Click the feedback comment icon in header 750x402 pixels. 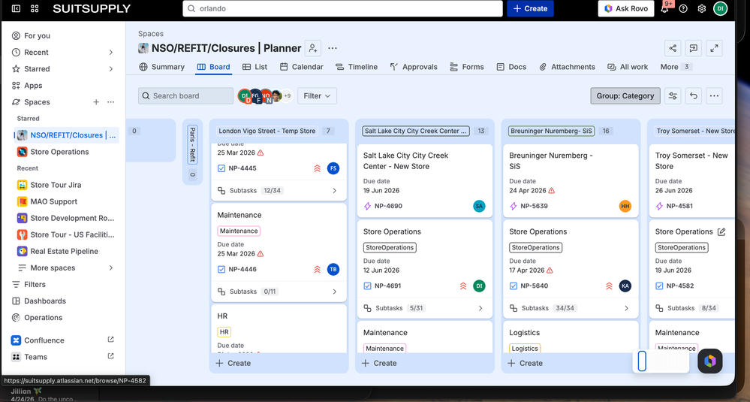point(694,48)
